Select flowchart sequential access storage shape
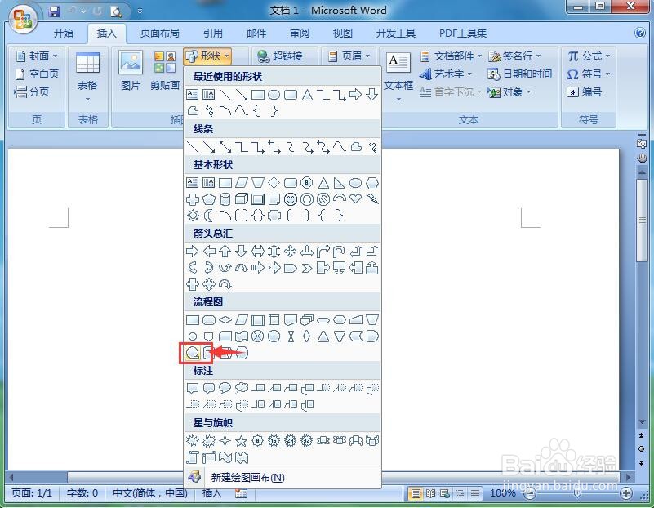654x508 pixels. tap(192, 353)
